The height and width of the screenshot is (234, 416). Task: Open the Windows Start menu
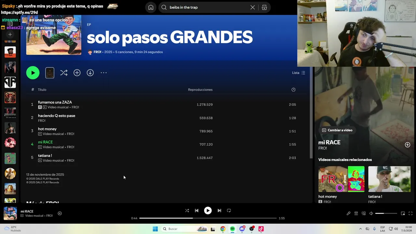[155, 229]
